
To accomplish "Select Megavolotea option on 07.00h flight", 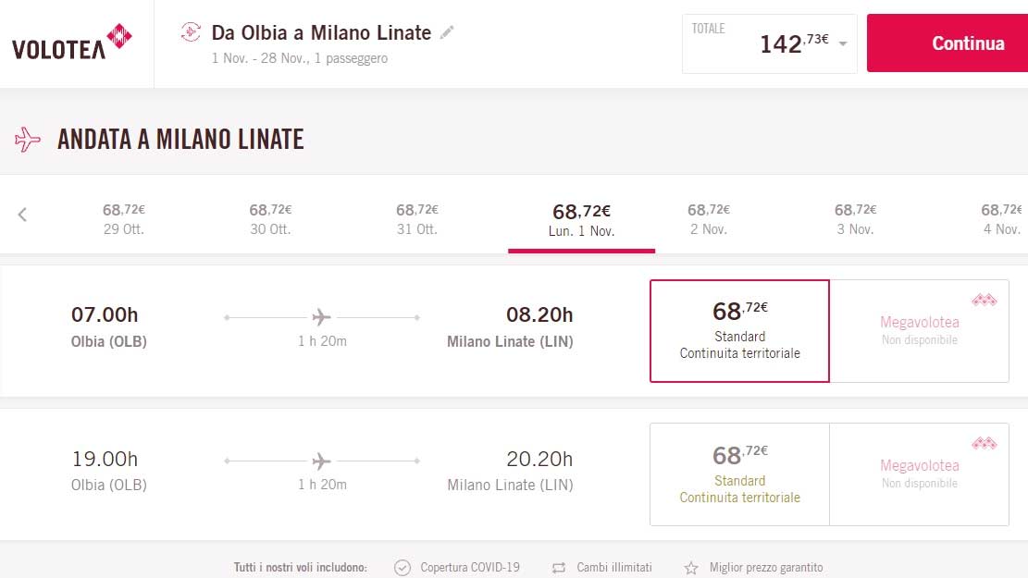I will tap(919, 331).
